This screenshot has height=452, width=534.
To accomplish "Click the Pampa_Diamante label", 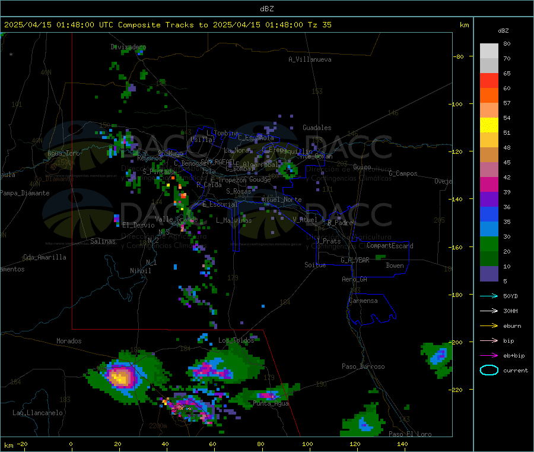I will coord(25,193).
